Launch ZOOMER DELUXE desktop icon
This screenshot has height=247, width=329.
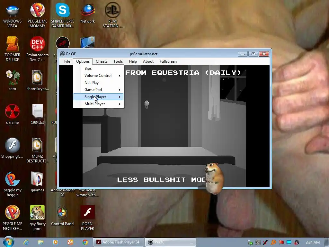pyautogui.click(x=13, y=50)
